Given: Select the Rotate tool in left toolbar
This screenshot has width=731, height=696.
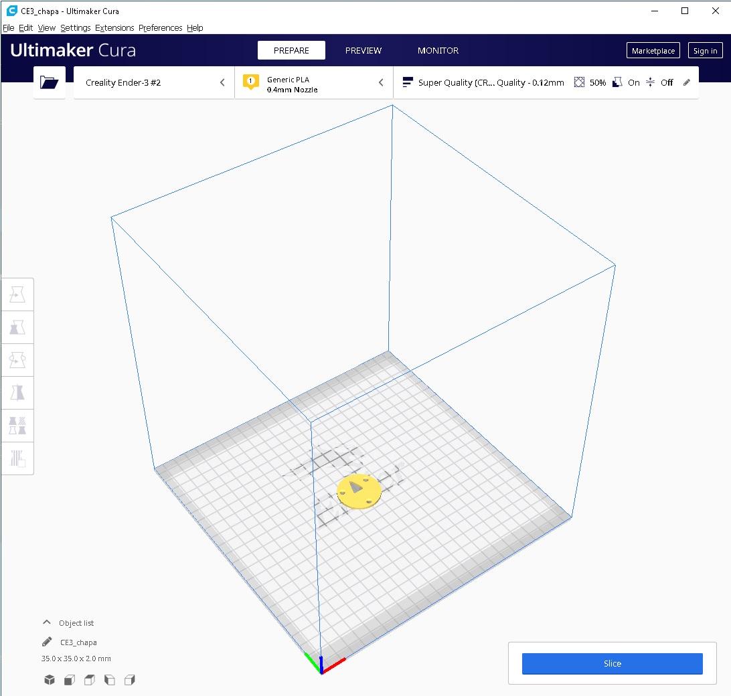Looking at the screenshot, I should point(17,360).
